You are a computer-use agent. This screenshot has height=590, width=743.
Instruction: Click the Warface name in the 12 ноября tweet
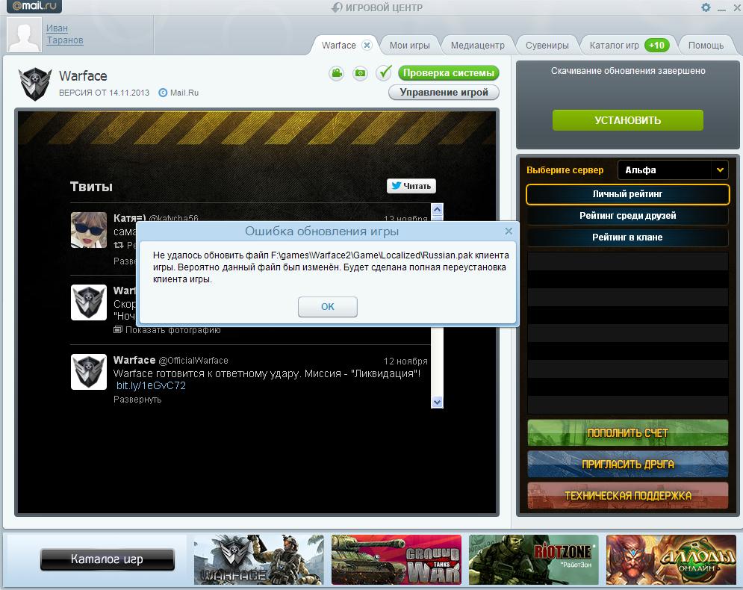[134, 360]
